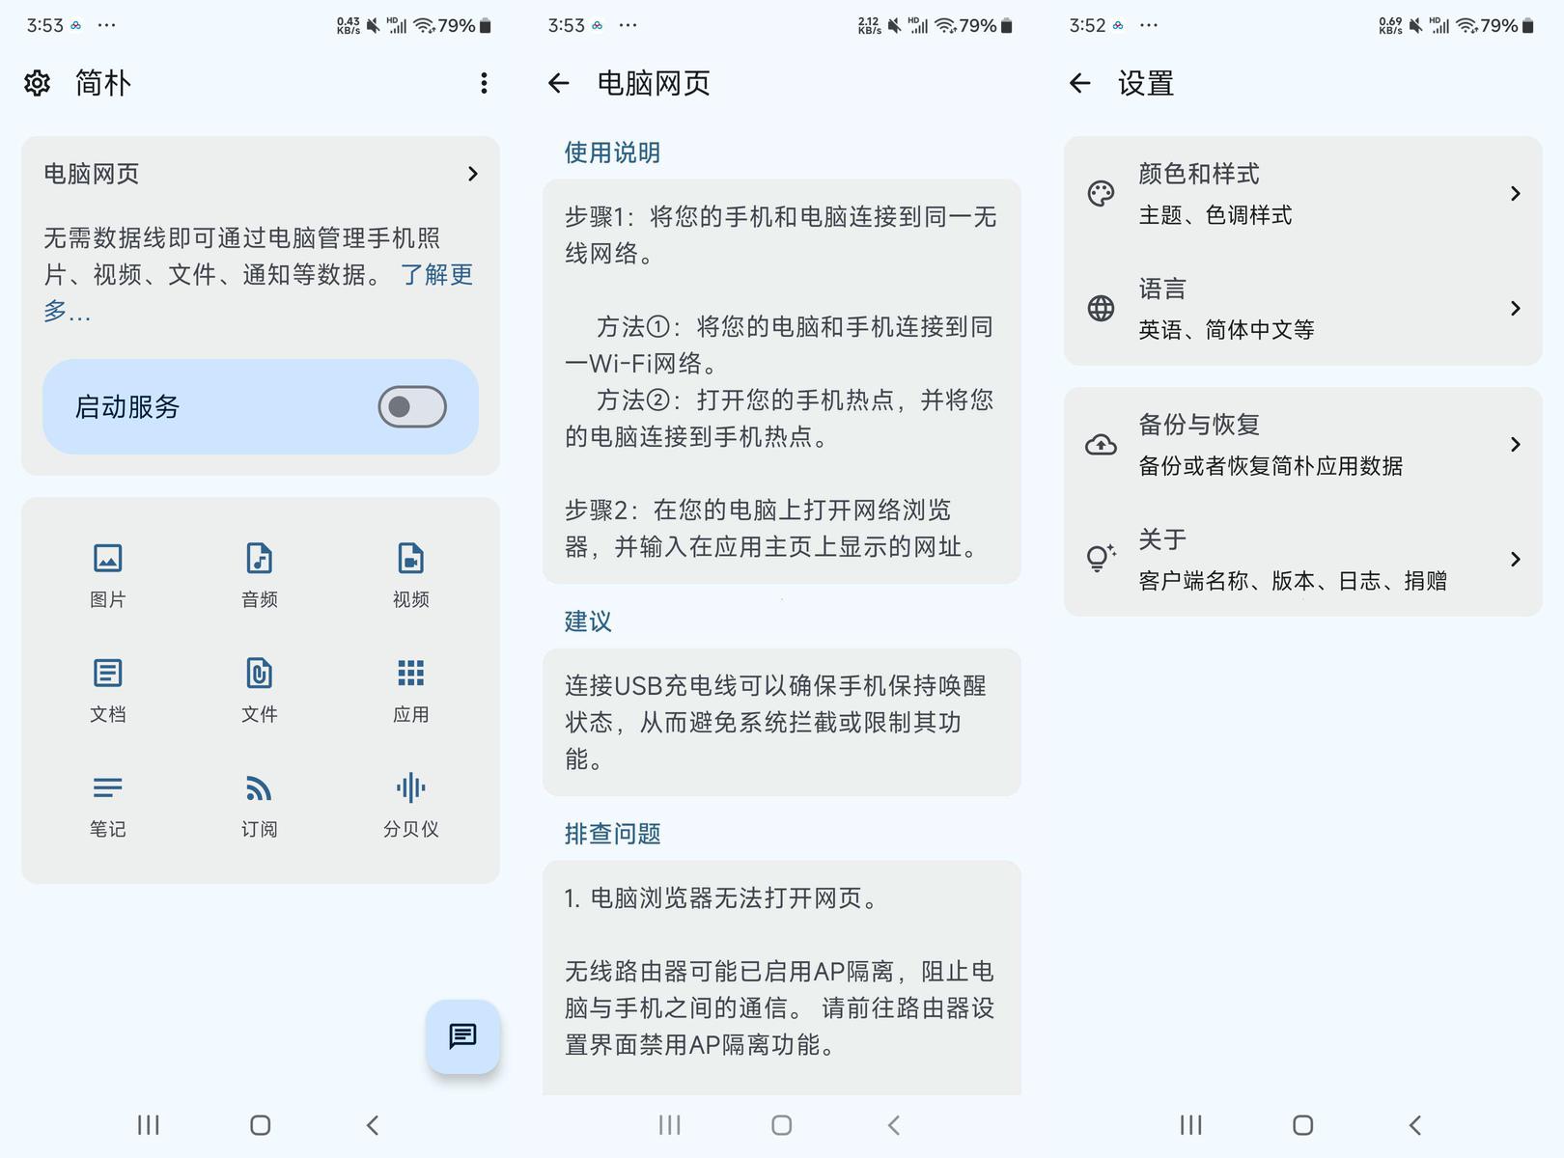
Task: Click the 建议 section heading
Action: (x=588, y=621)
